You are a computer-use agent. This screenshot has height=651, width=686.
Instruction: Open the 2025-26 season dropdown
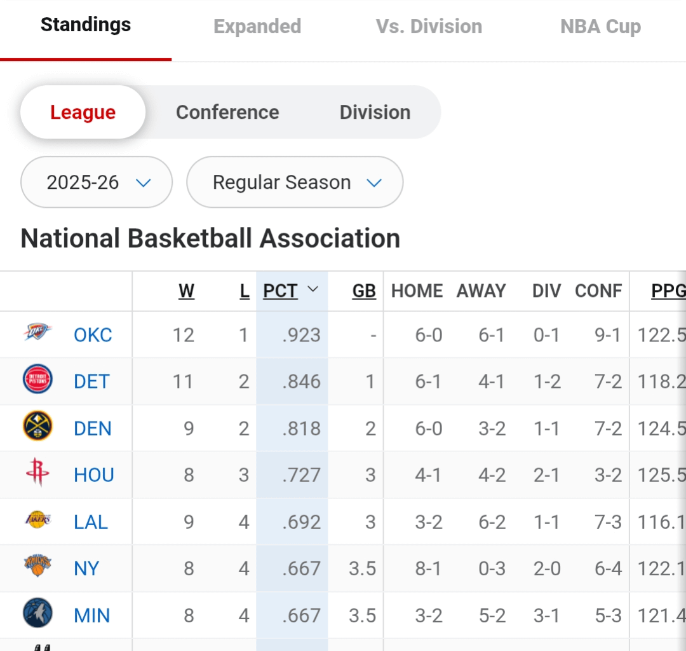[x=96, y=182]
